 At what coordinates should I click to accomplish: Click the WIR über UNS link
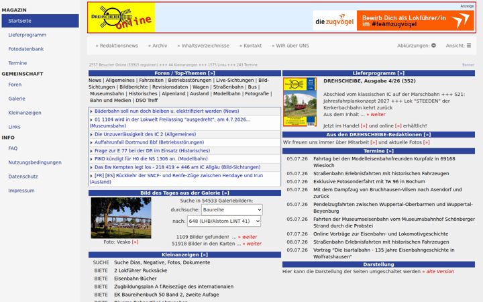point(290,46)
